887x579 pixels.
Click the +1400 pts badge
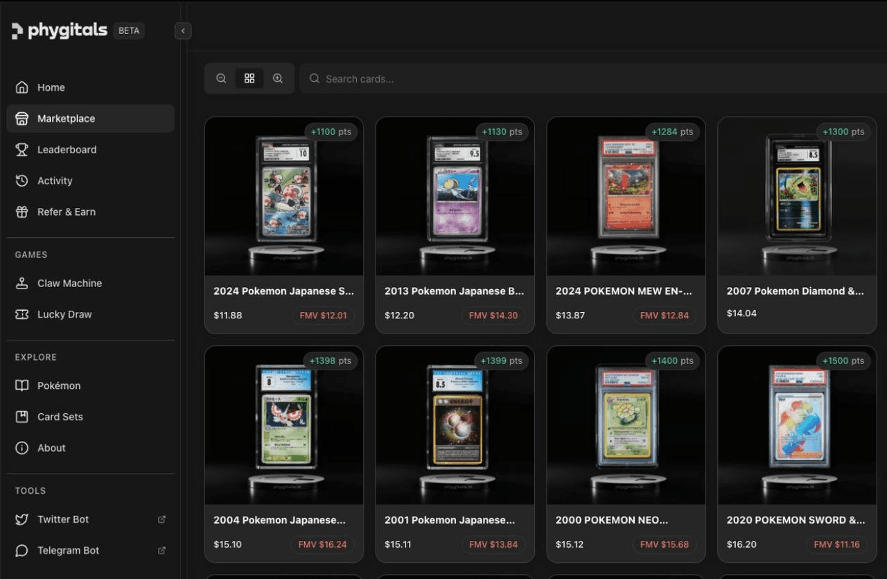point(672,361)
